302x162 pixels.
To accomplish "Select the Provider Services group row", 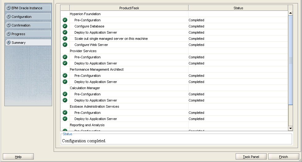I will pos(174,51).
